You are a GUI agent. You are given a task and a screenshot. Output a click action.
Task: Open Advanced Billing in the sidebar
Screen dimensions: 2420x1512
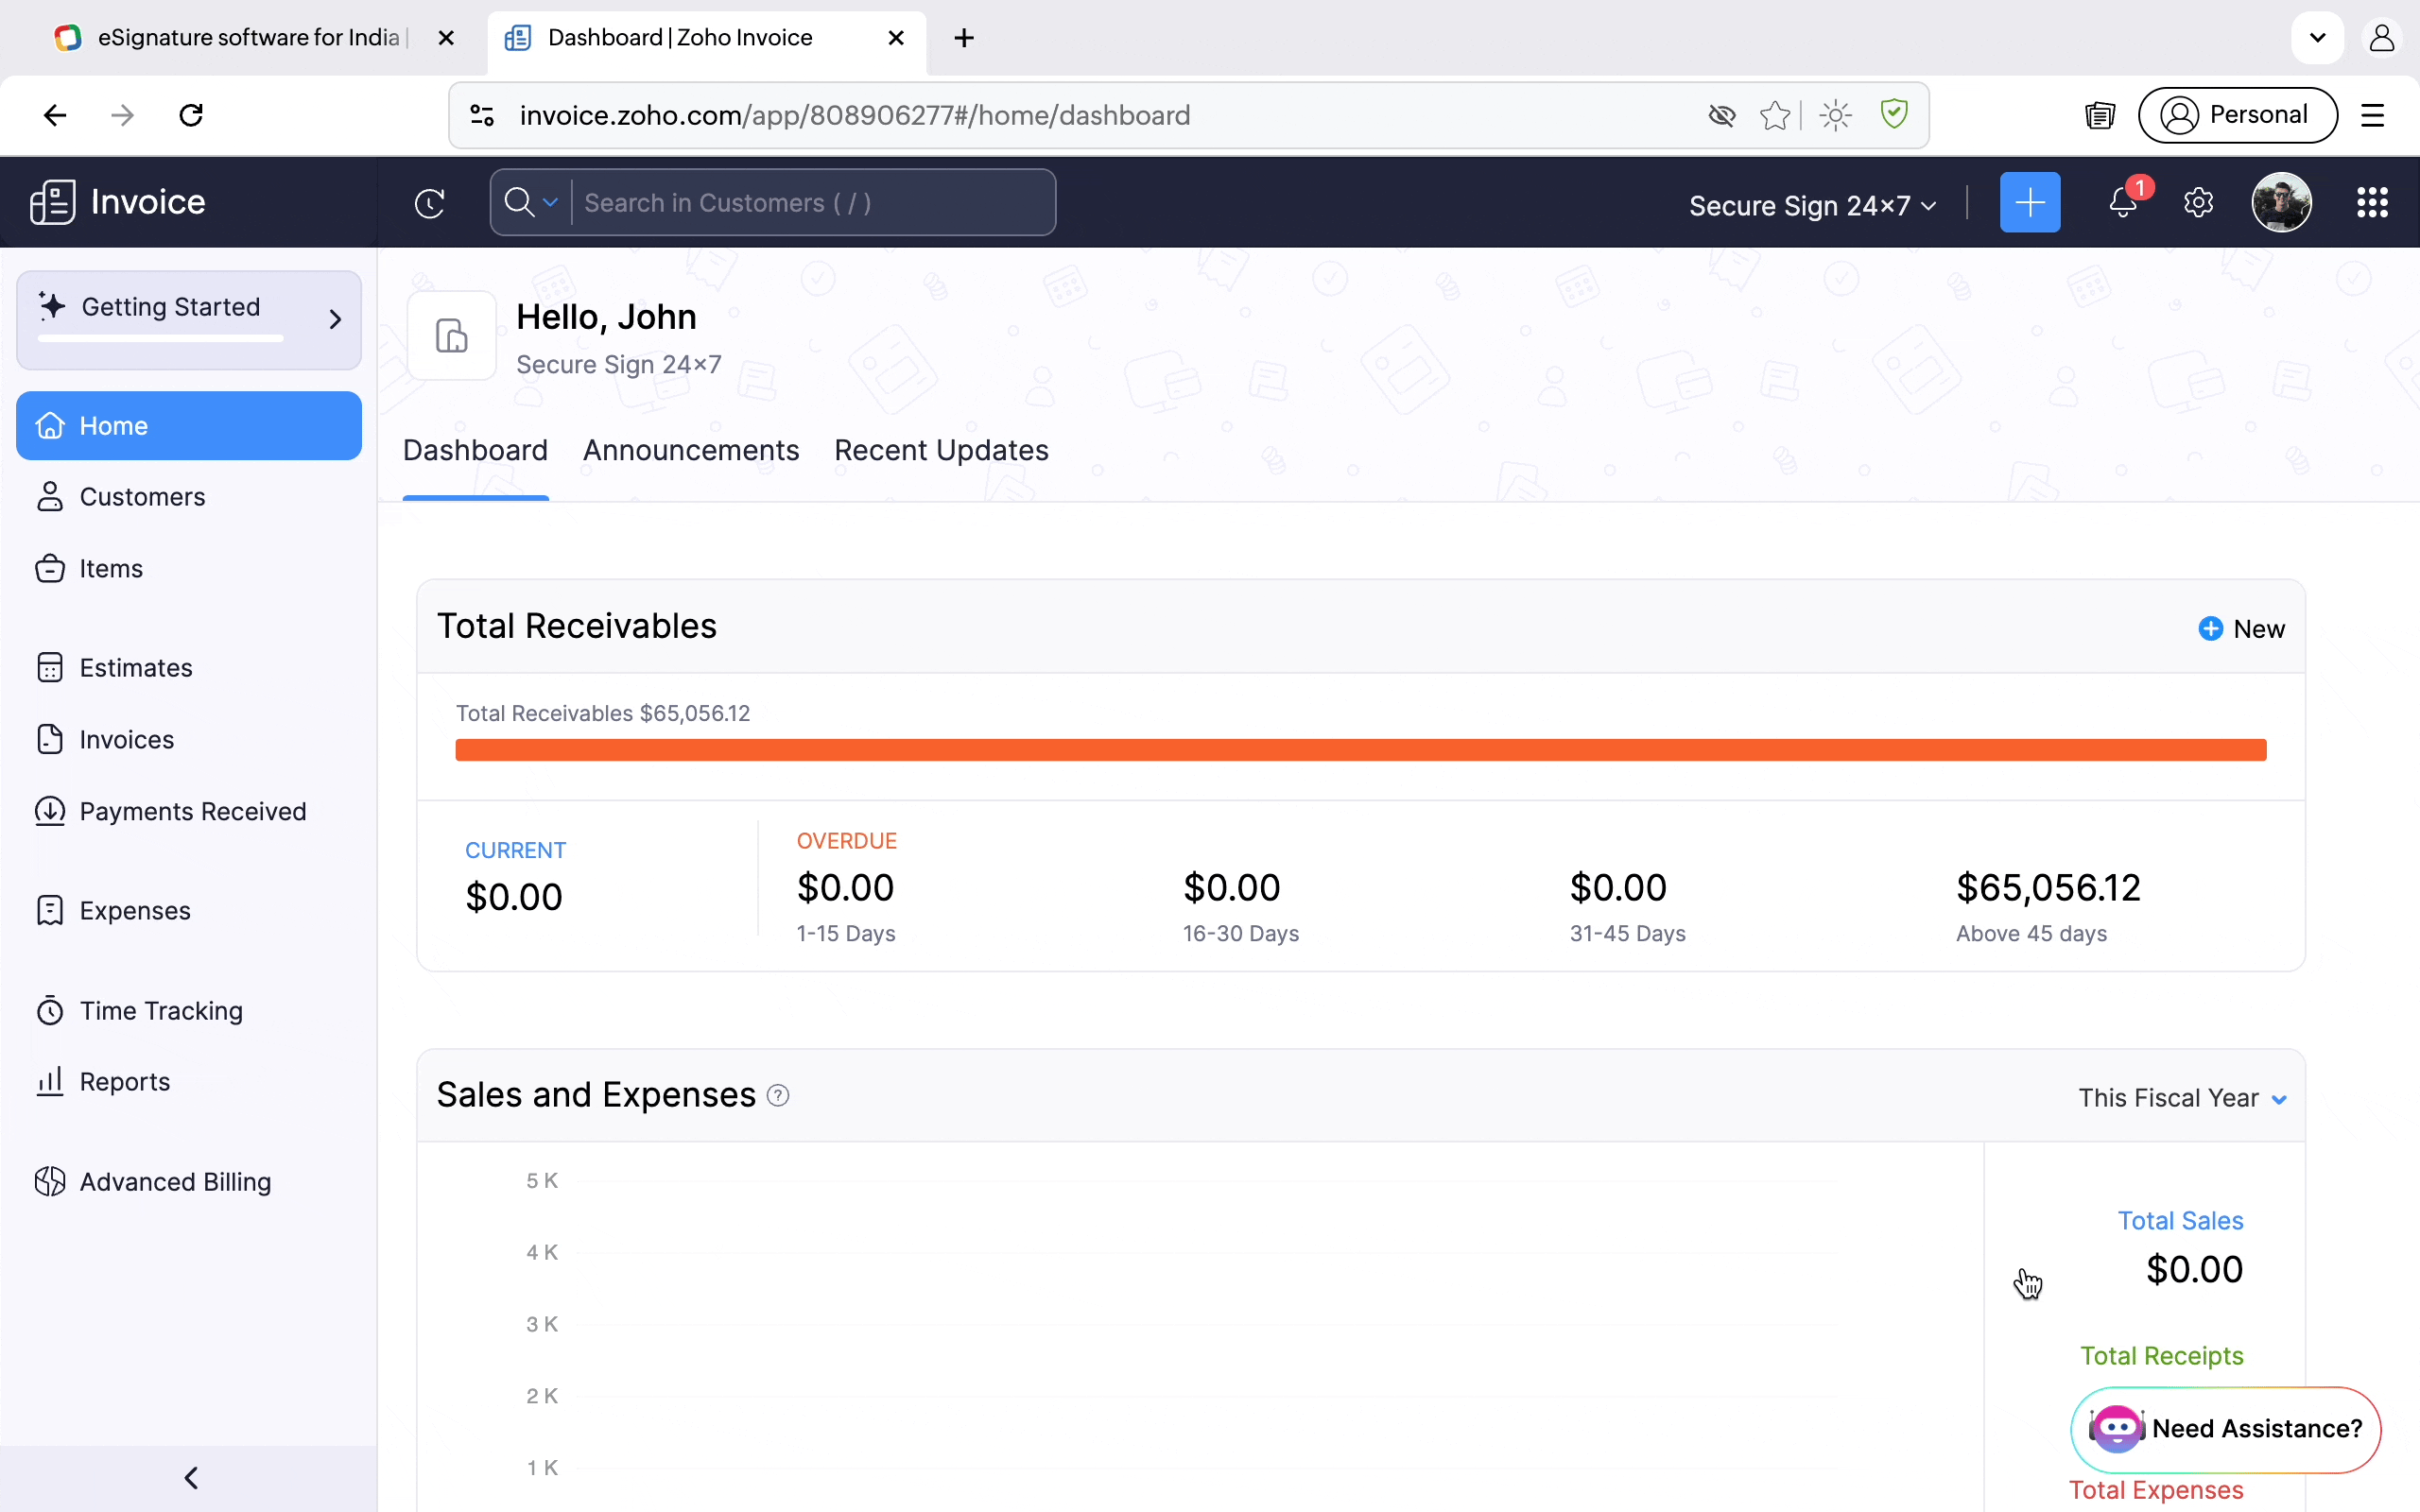[x=174, y=1182]
